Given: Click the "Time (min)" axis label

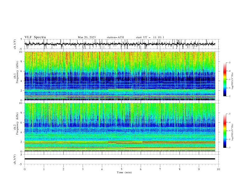Looking at the screenshot, I should tap(124, 172).
